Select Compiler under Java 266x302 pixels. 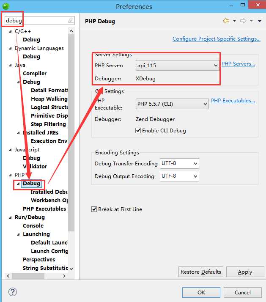click(35, 74)
